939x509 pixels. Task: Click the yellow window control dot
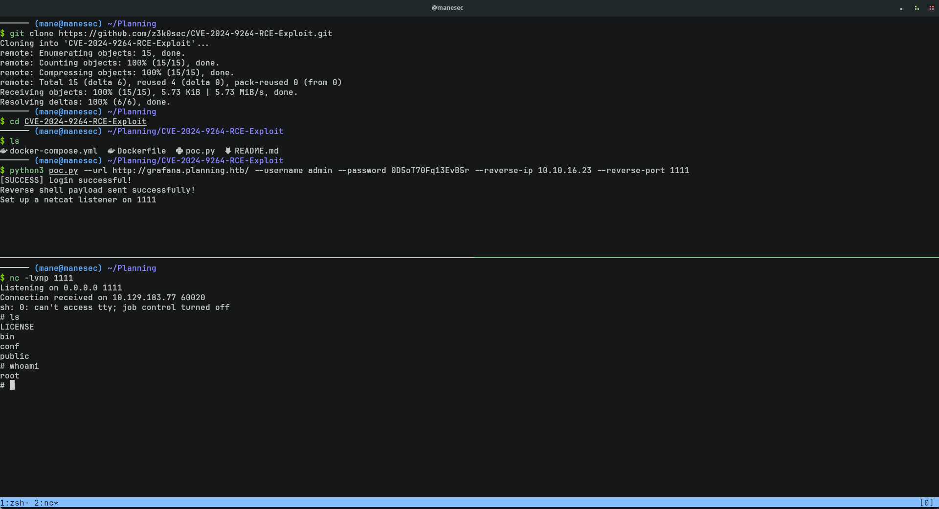point(901,8)
